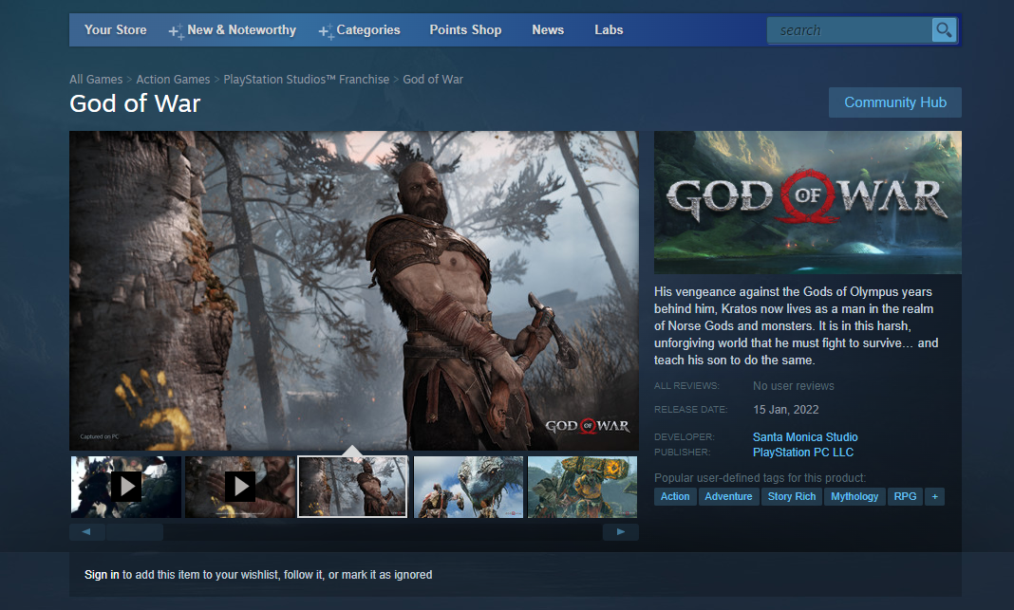Play the first video trailer thumbnail

tap(125, 487)
